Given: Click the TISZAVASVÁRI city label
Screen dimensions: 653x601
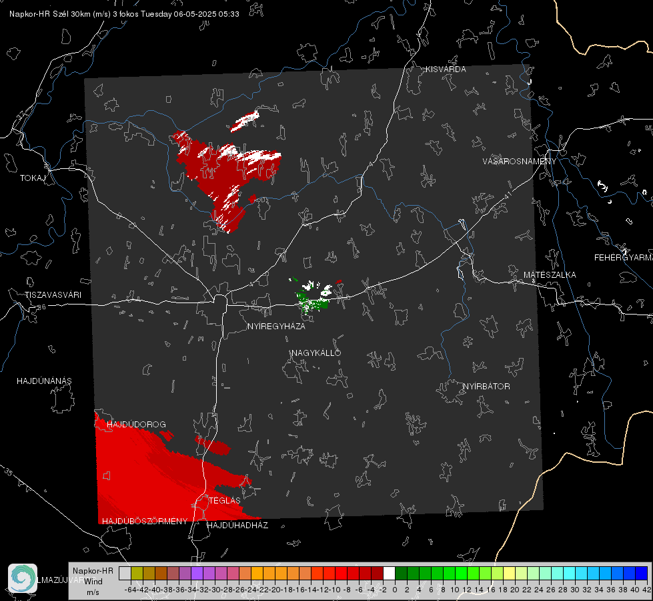Looking at the screenshot, I should pos(53,295).
